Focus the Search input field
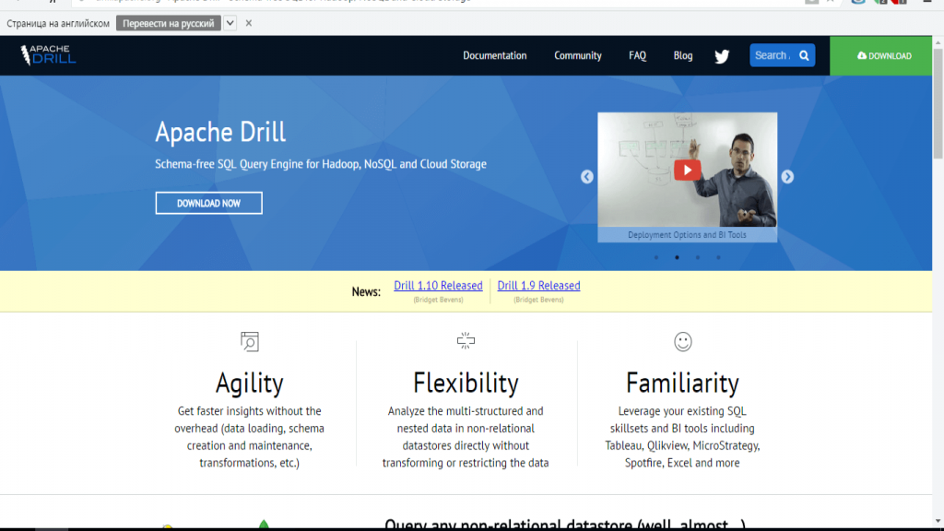 tap(773, 55)
